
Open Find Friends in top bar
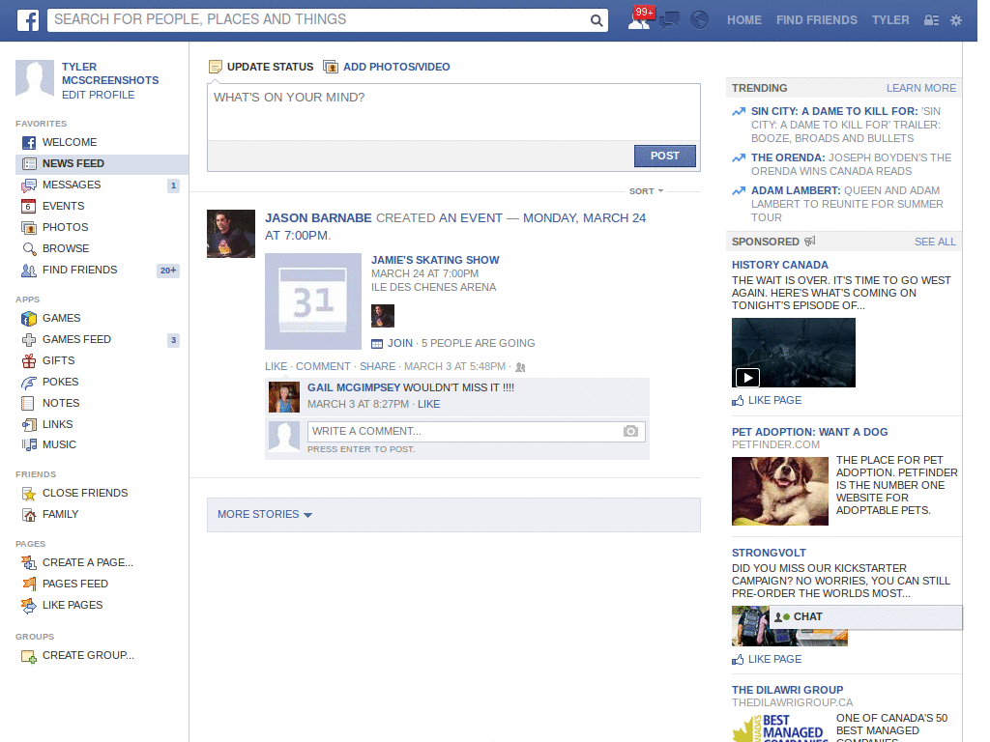pyautogui.click(x=816, y=20)
